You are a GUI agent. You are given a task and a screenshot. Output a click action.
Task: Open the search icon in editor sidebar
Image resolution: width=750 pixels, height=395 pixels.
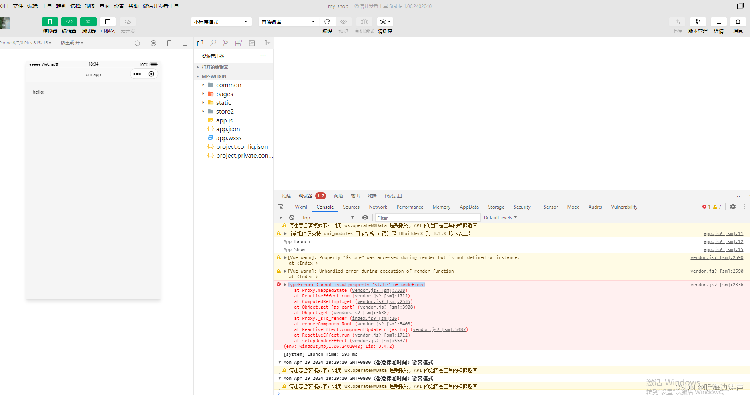(213, 43)
